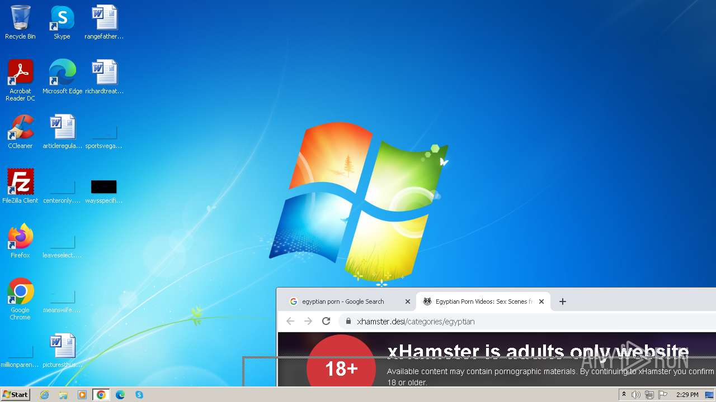716x402 pixels.
Task: Open Action Center flag icon
Action: (663, 395)
